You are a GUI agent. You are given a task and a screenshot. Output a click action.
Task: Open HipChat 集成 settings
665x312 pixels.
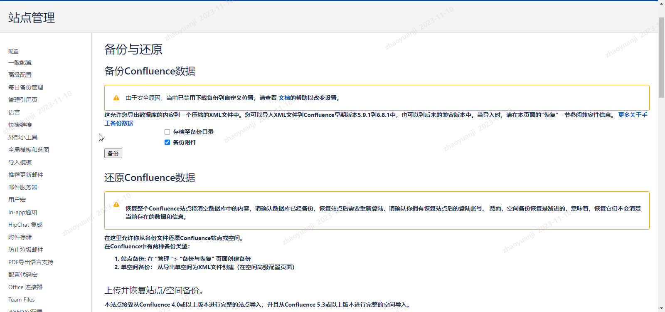coord(25,225)
